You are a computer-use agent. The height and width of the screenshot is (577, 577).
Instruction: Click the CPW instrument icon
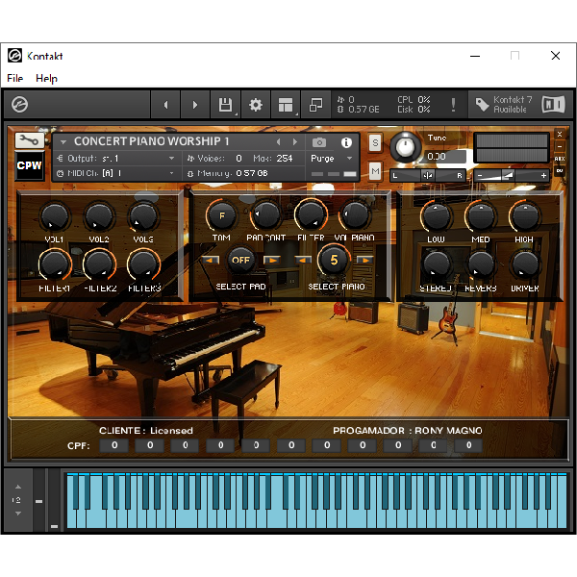tap(30, 165)
